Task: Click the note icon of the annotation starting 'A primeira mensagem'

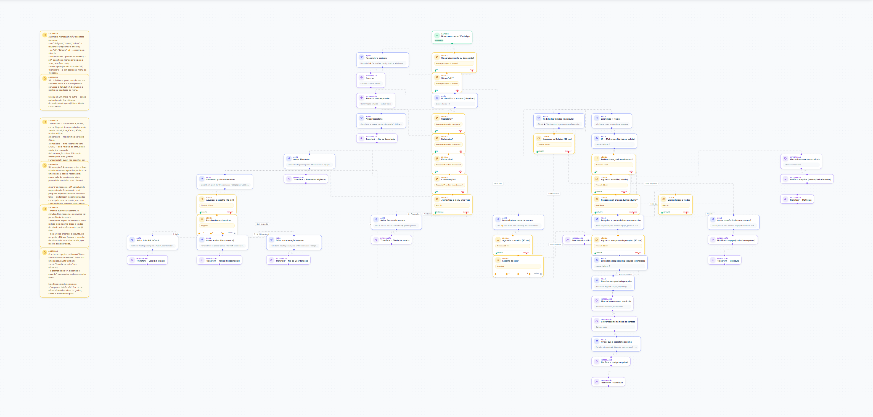Action: 44,35
